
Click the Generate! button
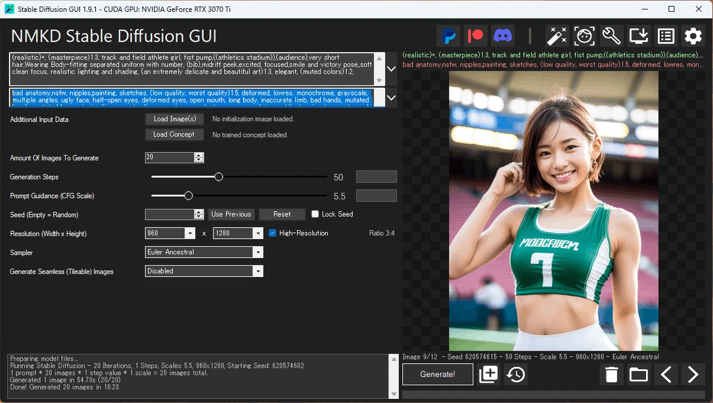pos(438,374)
